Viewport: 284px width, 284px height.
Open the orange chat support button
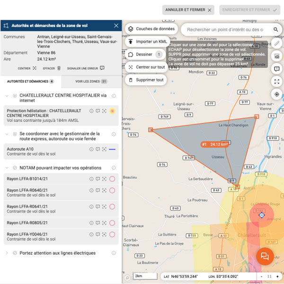[265, 256]
